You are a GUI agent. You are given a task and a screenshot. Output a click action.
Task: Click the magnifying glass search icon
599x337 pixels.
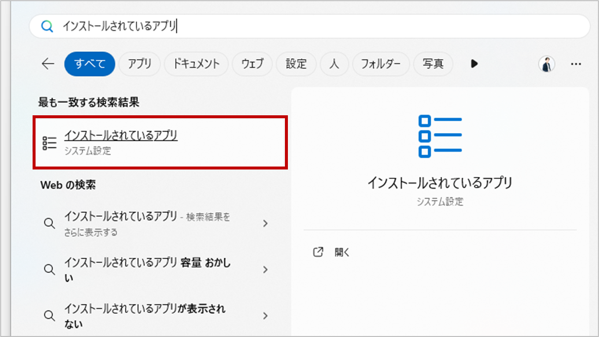[47, 26]
